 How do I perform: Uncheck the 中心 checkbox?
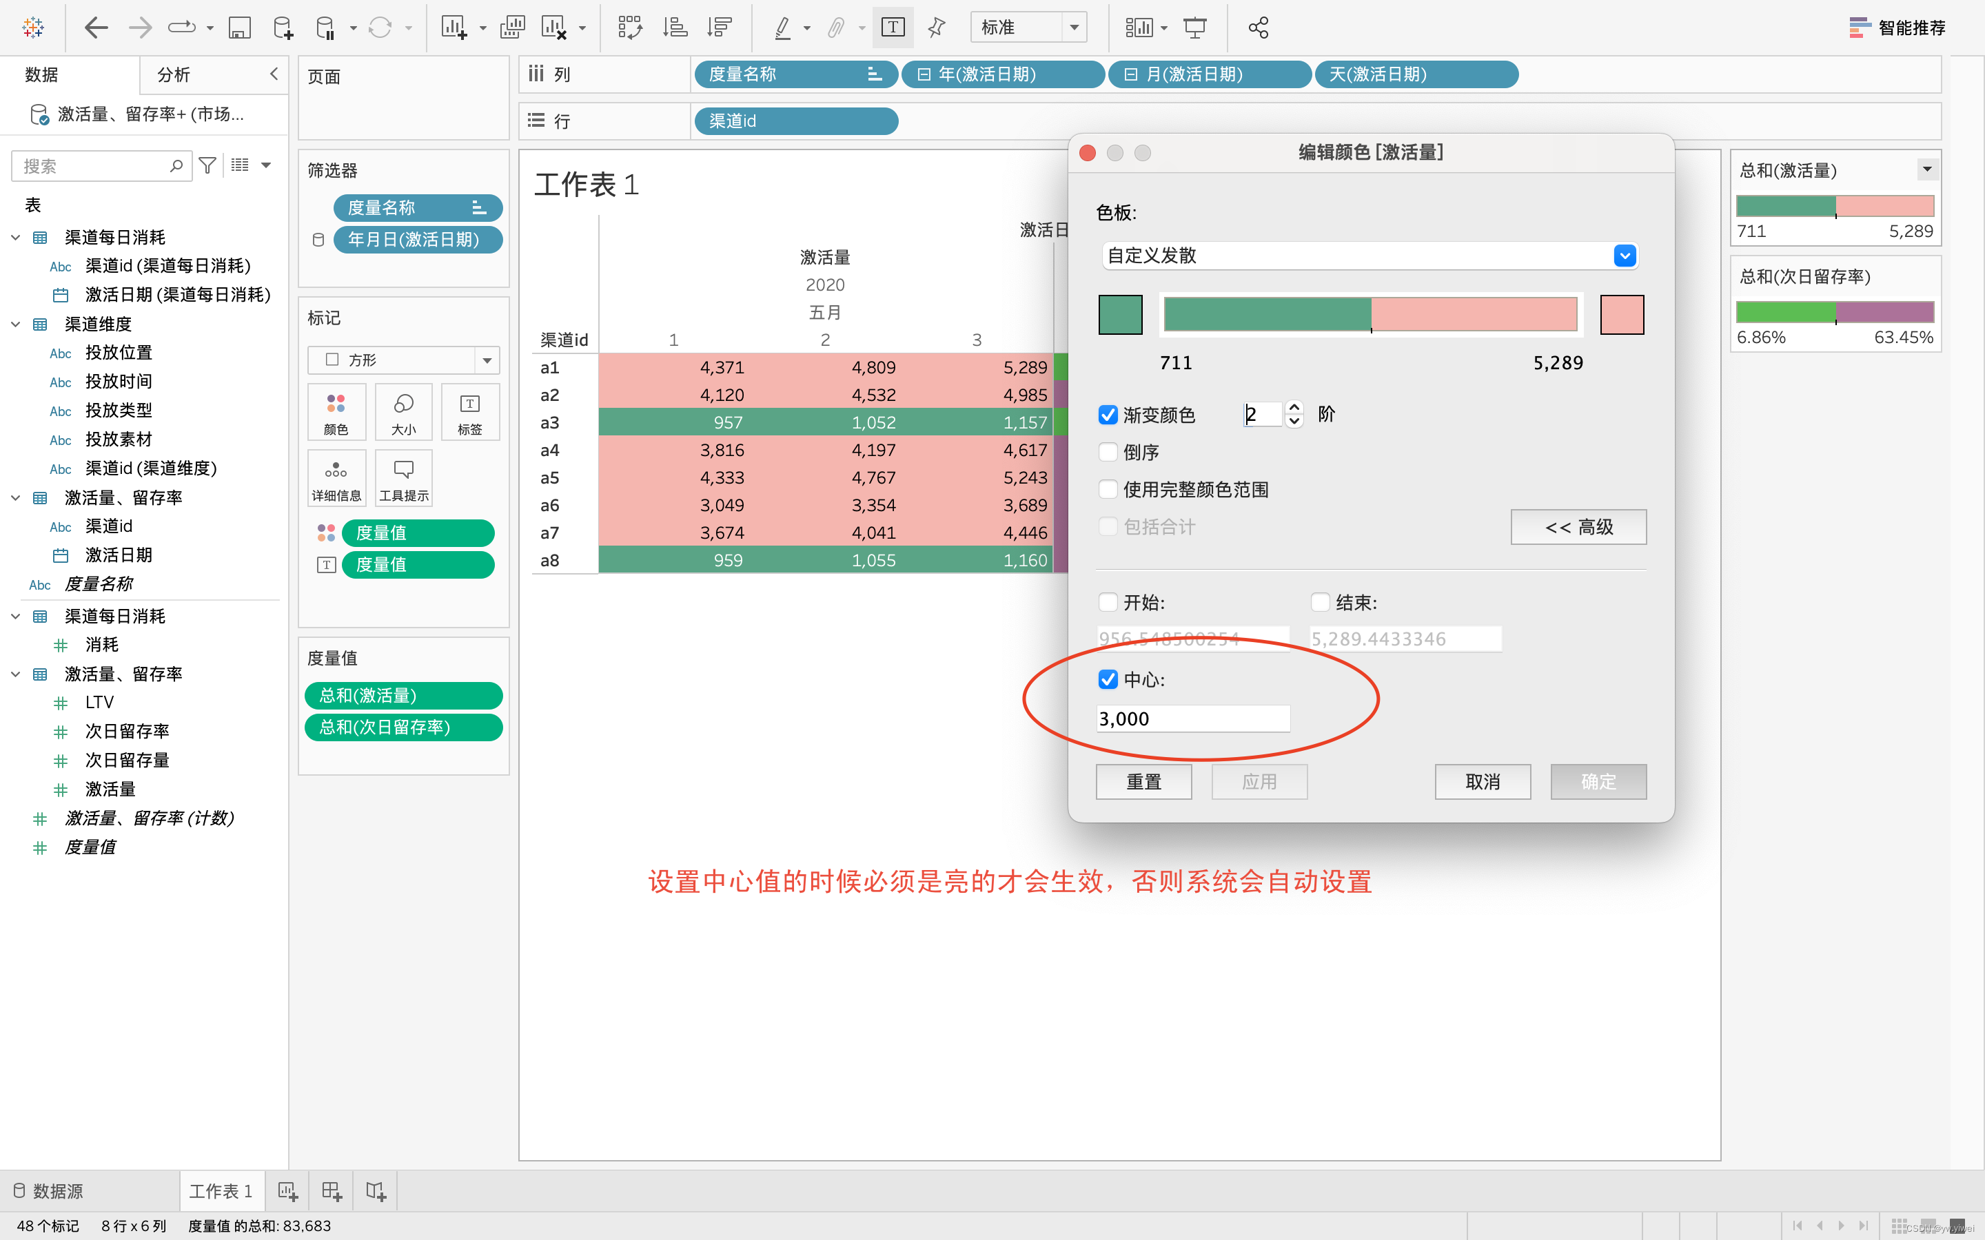click(x=1108, y=679)
